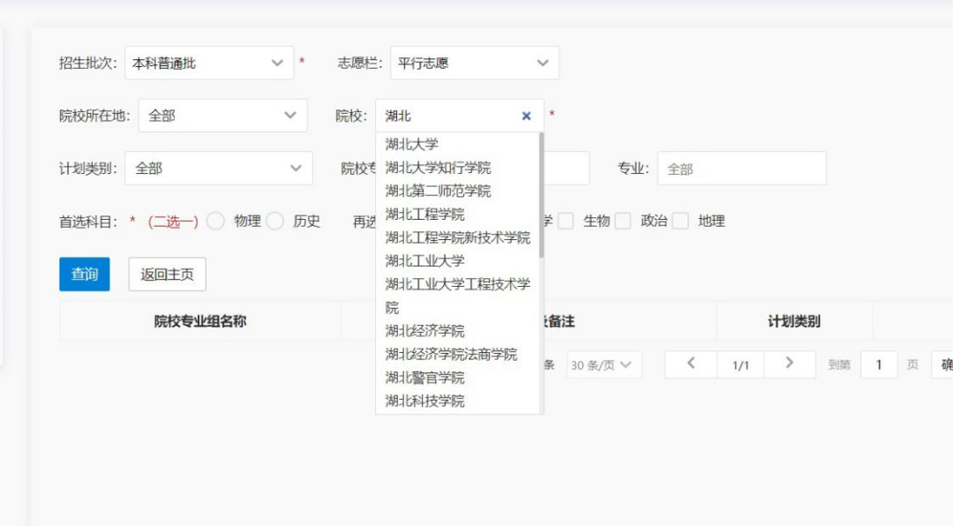Clear the 院校 search field with X
Image resolution: width=953 pixels, height=526 pixels.
pyautogui.click(x=526, y=116)
